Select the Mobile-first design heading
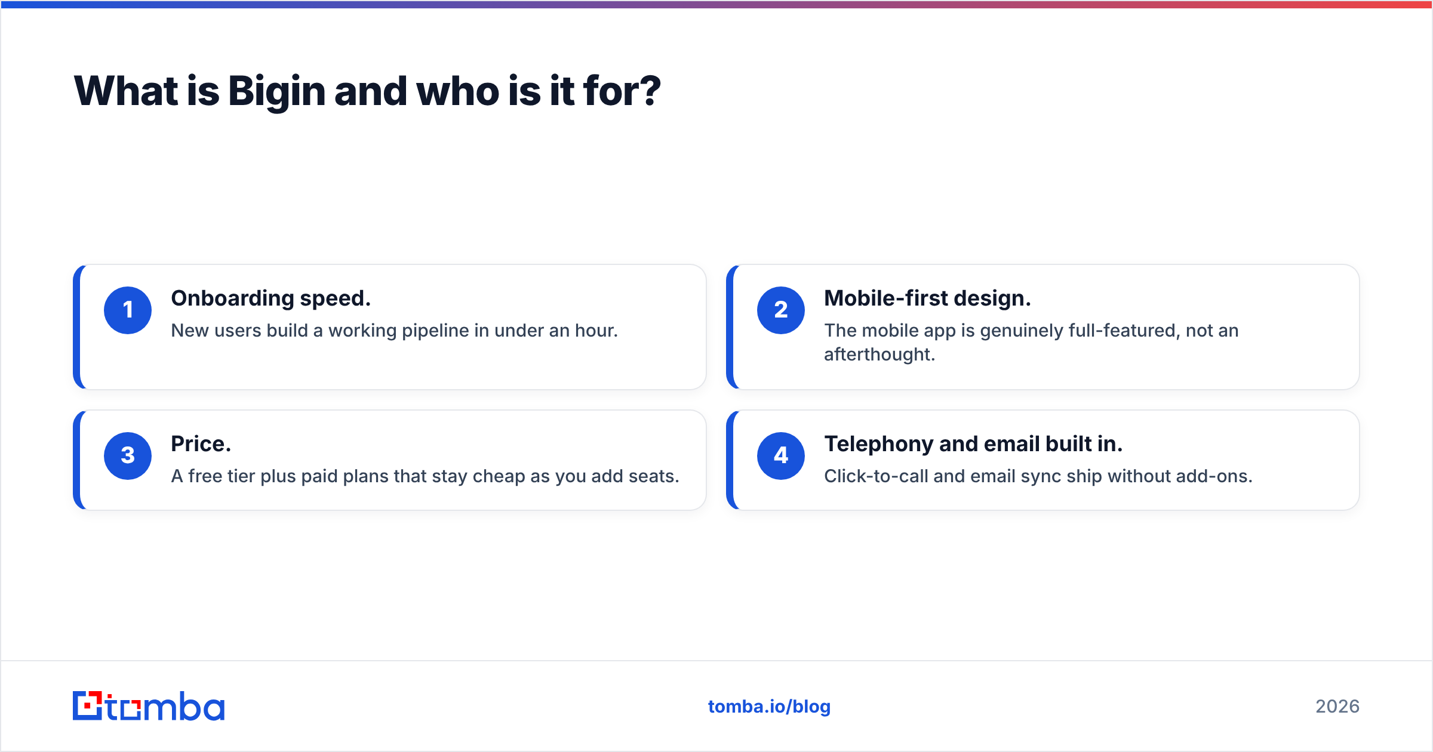This screenshot has height=752, width=1433. (x=928, y=298)
